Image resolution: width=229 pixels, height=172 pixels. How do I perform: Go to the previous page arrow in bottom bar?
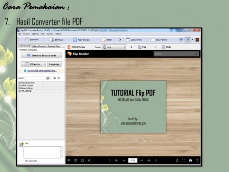click(x=124, y=161)
